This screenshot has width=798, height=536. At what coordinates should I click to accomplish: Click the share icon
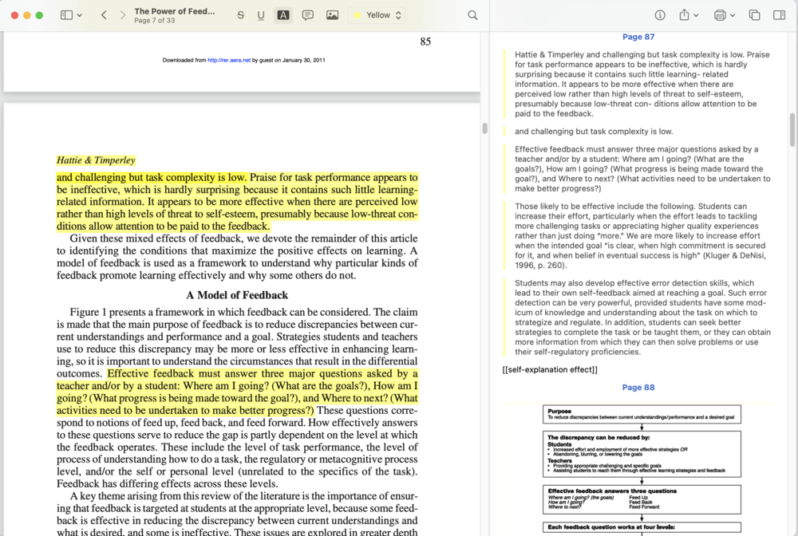point(685,14)
